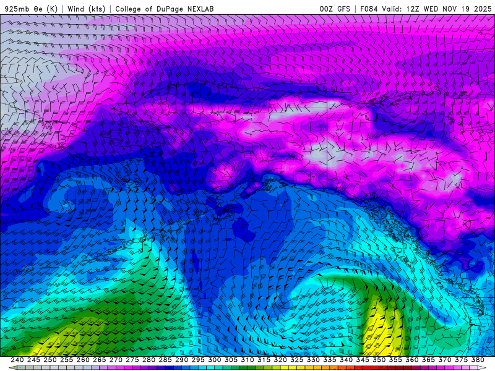The image size is (495, 371).
Task: Click the 350 value on the color scale
Action: tap(379, 360)
